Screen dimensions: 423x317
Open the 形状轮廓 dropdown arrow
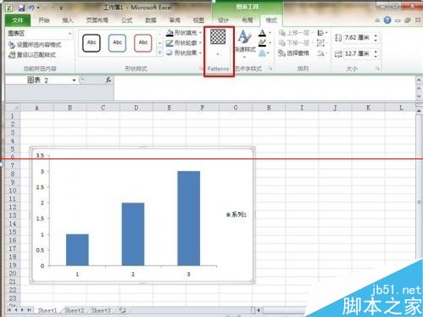pos(200,43)
